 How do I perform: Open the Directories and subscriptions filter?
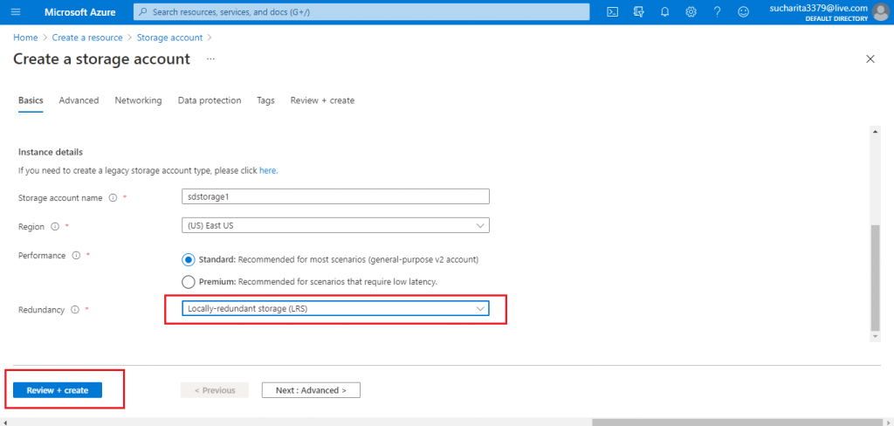coord(638,12)
